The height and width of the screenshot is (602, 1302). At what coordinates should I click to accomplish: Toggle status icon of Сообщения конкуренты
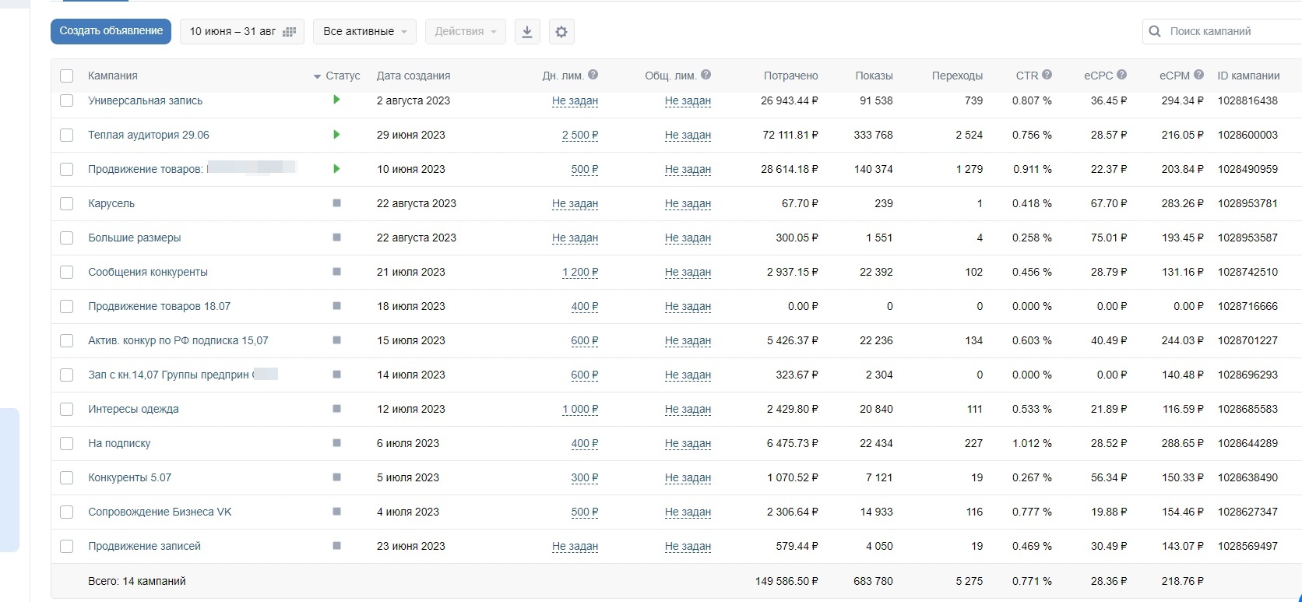(x=336, y=271)
